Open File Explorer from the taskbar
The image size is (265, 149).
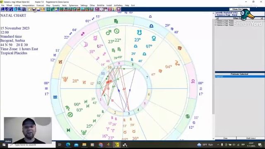pos(84,145)
